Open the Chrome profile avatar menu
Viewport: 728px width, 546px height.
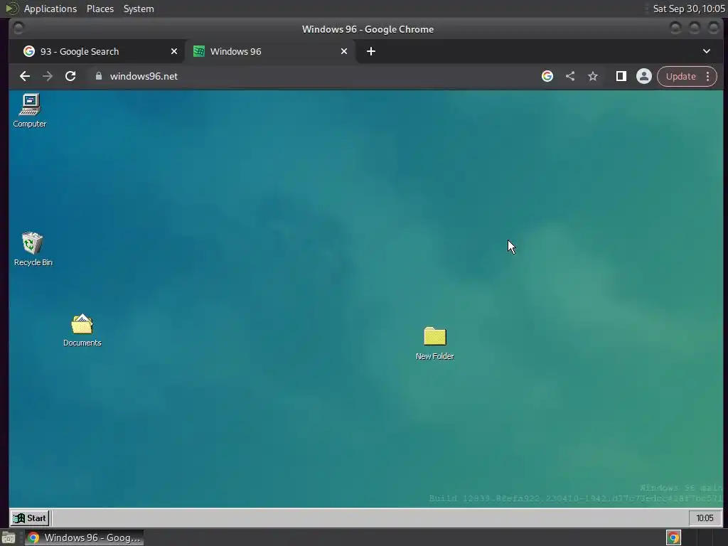click(x=644, y=76)
